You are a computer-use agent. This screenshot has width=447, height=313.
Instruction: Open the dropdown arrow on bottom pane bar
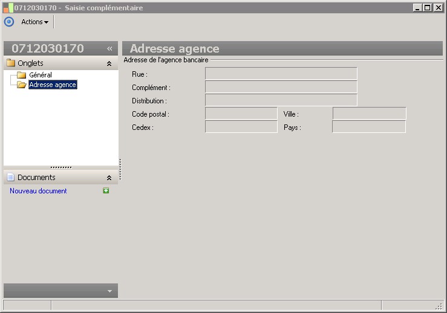tap(109, 291)
